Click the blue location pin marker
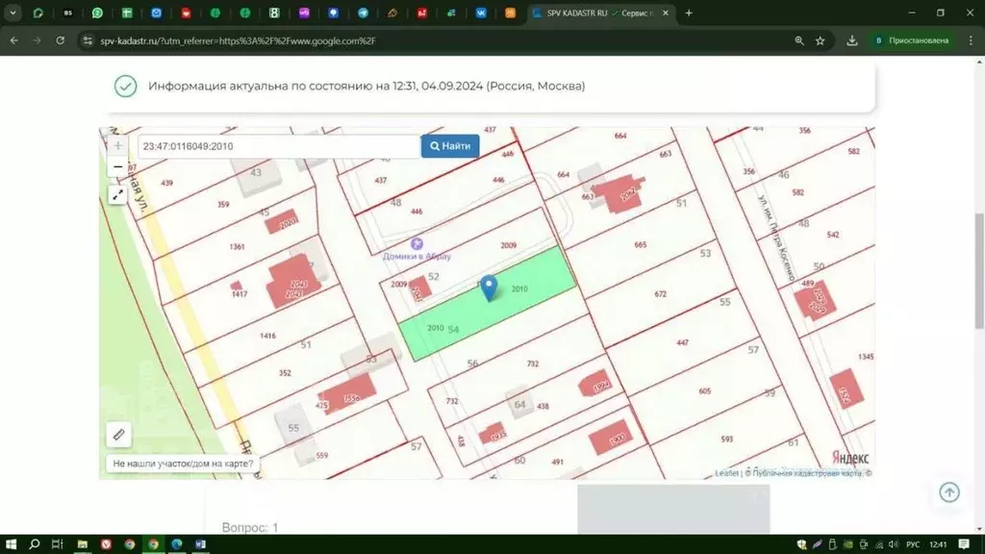The height and width of the screenshot is (554, 985). pos(489,288)
